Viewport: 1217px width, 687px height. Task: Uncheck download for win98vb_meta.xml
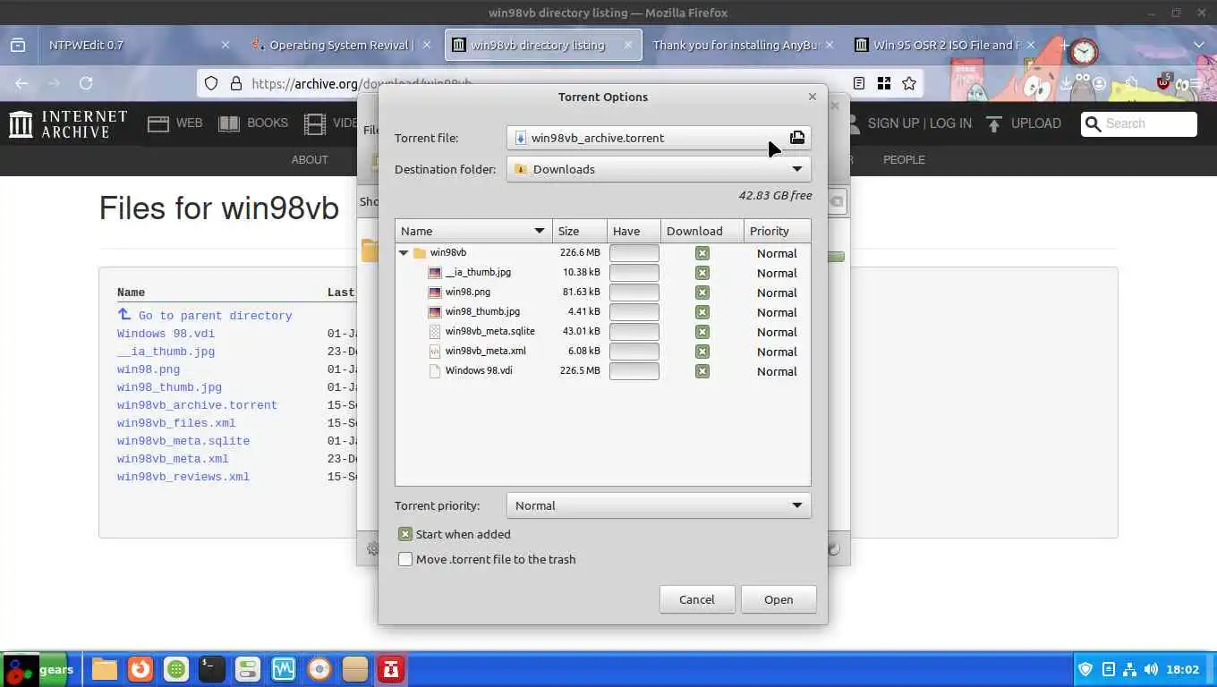point(702,352)
